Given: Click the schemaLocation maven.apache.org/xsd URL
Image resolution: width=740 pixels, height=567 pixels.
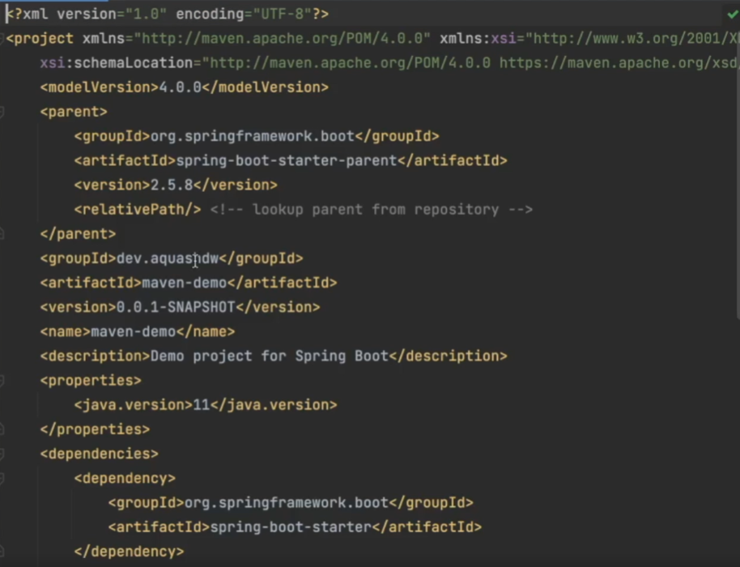Looking at the screenshot, I should coord(619,63).
